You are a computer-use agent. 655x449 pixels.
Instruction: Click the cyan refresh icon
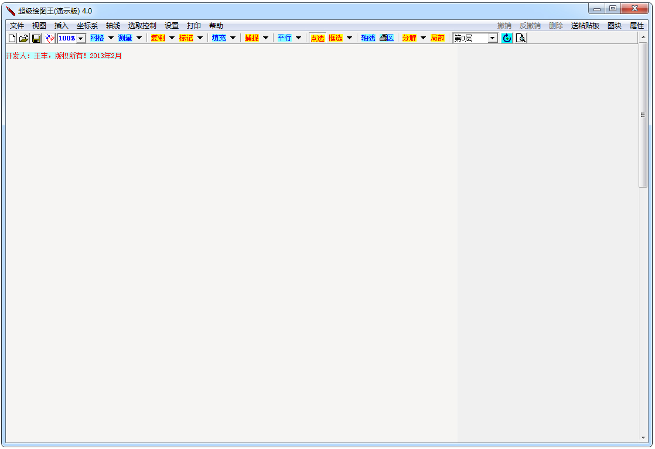click(x=507, y=38)
